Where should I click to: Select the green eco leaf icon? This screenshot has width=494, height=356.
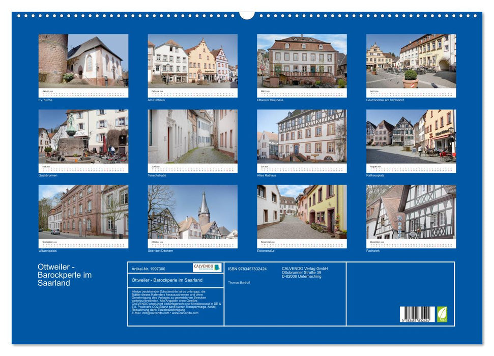tap(441, 314)
